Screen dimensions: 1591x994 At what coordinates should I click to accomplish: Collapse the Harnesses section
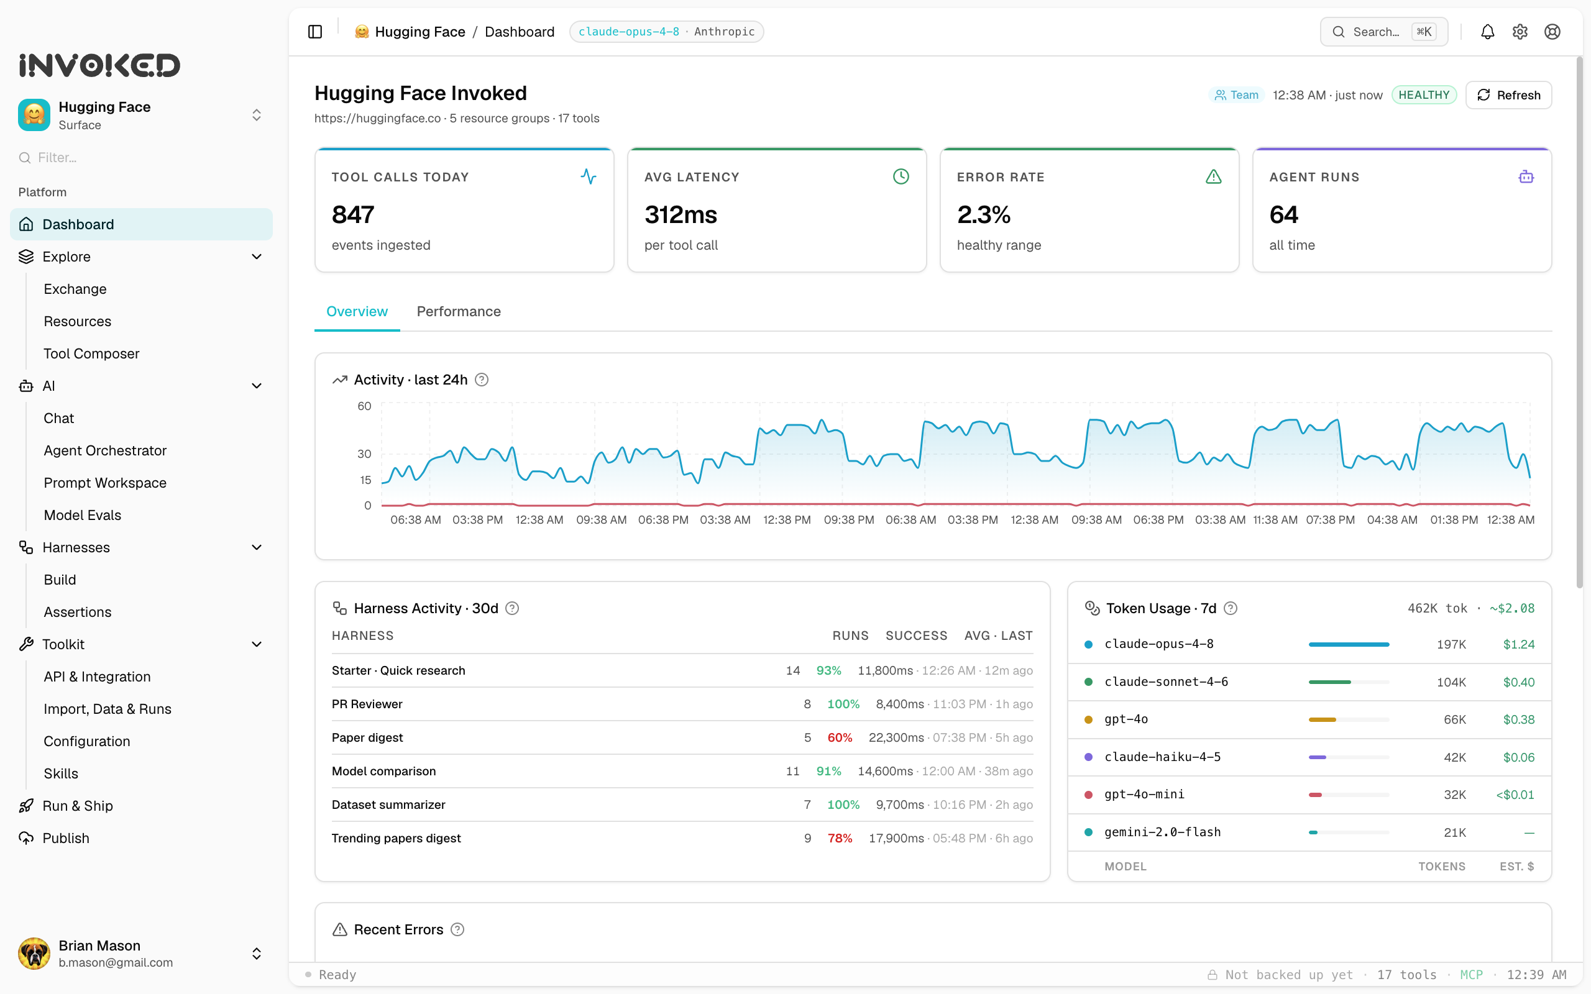(x=257, y=547)
